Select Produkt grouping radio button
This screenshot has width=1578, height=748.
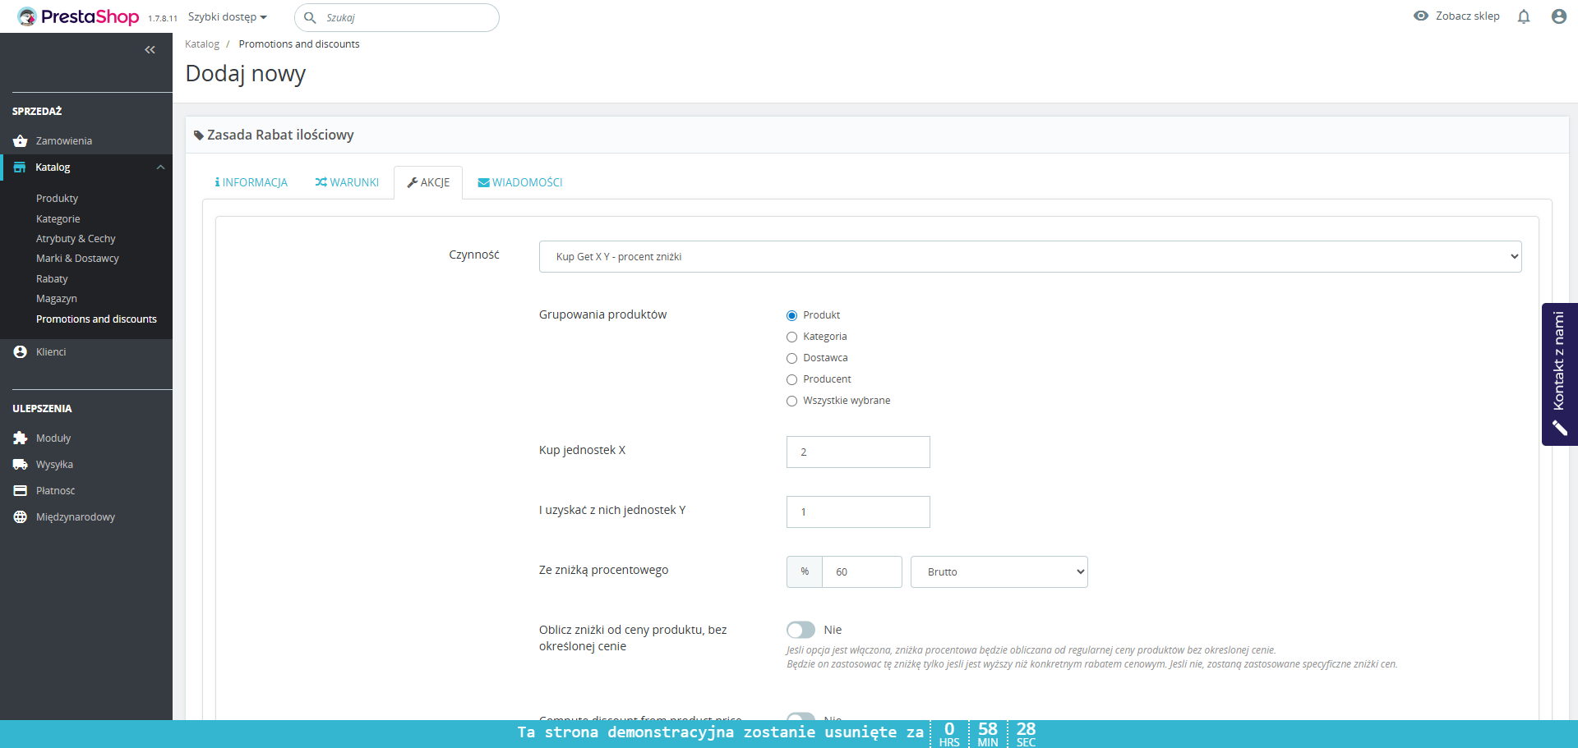tap(791, 315)
